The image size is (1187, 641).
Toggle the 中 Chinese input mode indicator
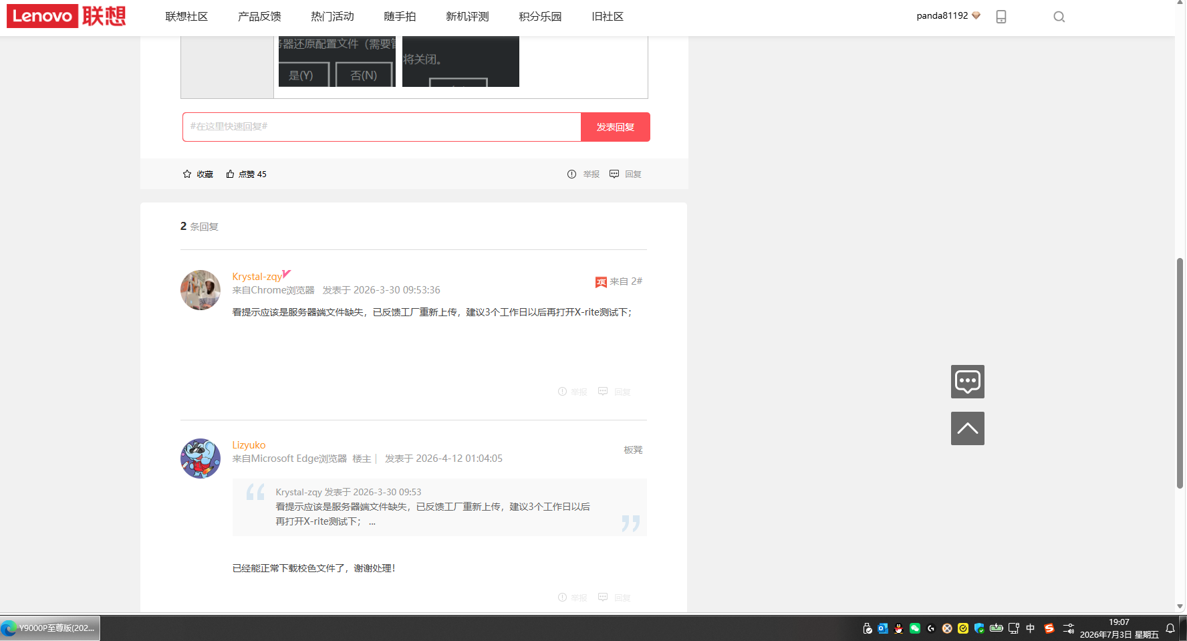click(x=1031, y=628)
